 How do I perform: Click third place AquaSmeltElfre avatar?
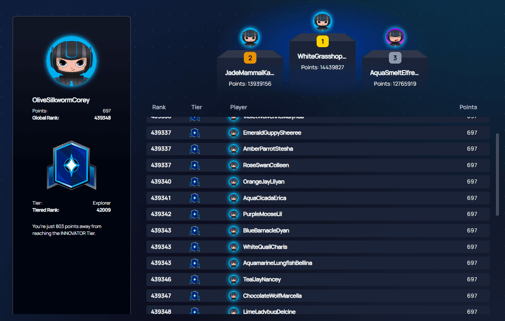pyautogui.click(x=395, y=38)
